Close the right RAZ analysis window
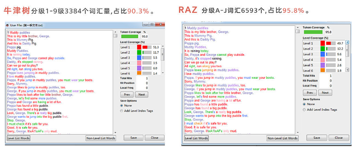 pos(339,138)
